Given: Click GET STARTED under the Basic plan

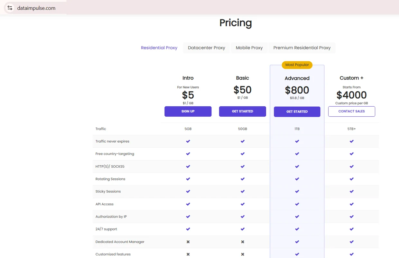Looking at the screenshot, I should pos(243,111).
